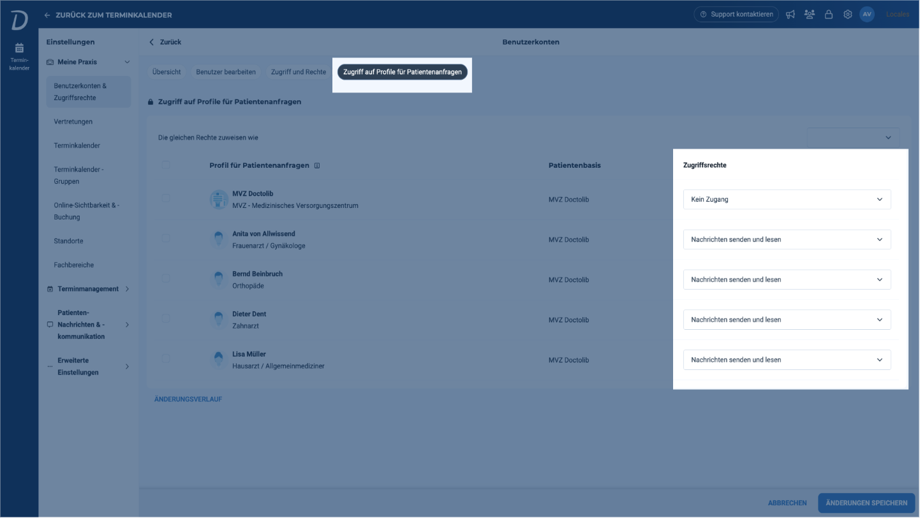Click Dieter Dent's avatar
The width and height of the screenshot is (920, 518).
point(219,320)
